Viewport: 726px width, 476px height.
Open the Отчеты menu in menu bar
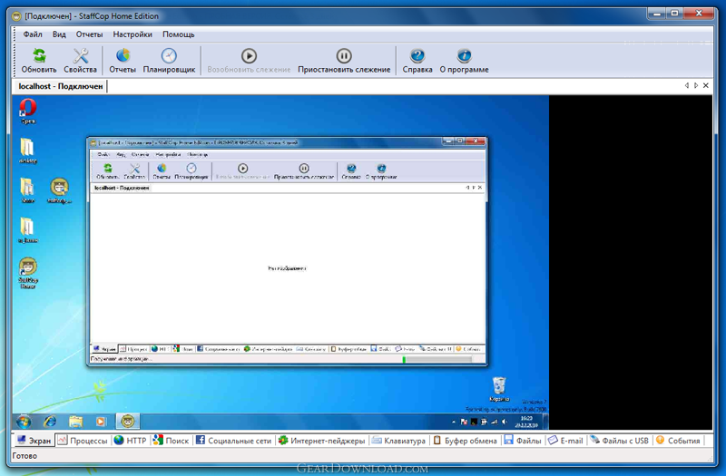click(89, 34)
